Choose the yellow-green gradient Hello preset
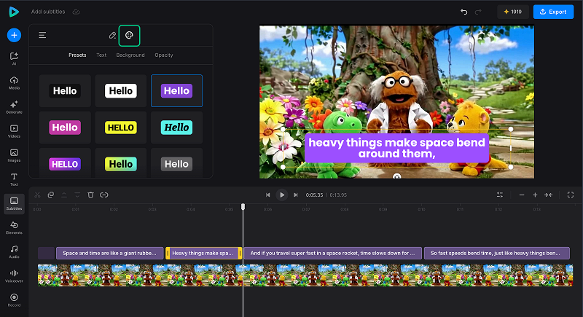 [121, 163]
